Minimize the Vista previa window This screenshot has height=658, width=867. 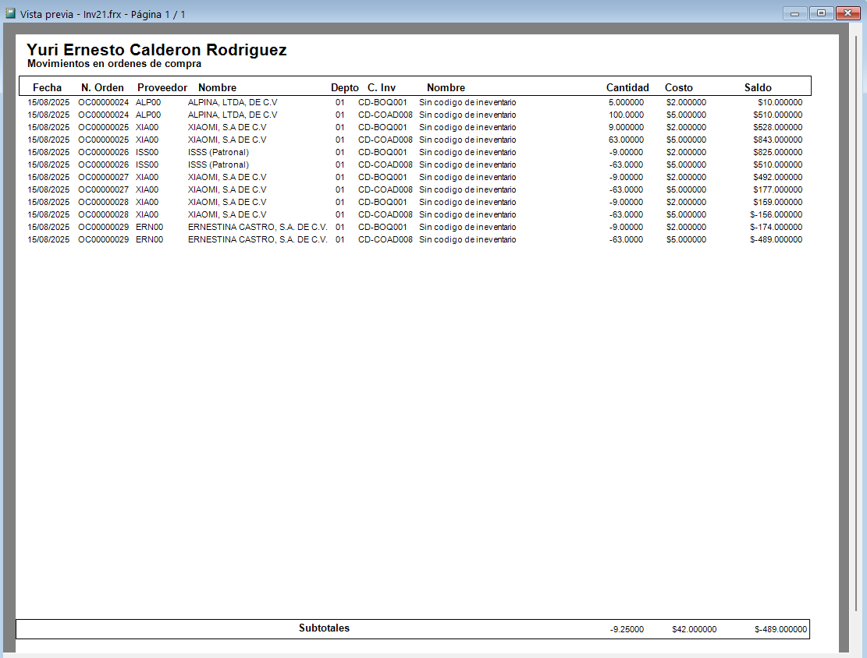[794, 13]
